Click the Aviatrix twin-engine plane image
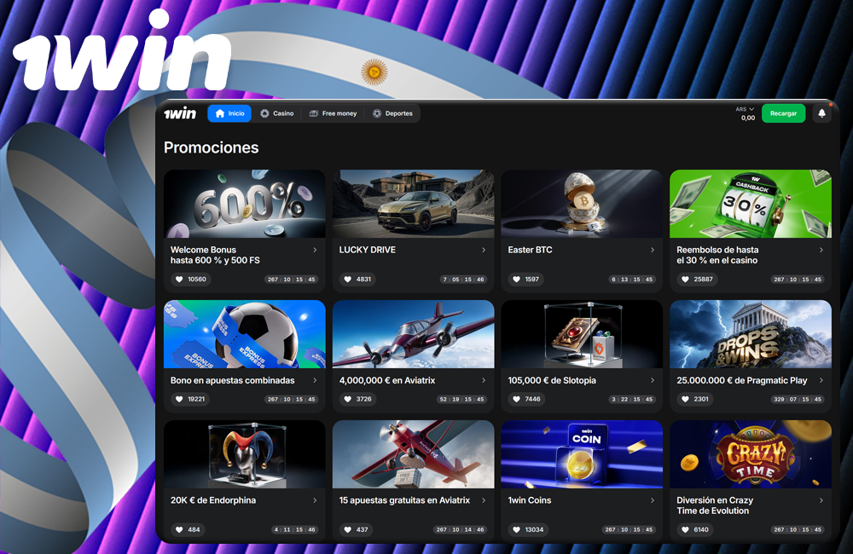Viewport: 853px width, 554px height. pyautogui.click(x=413, y=334)
